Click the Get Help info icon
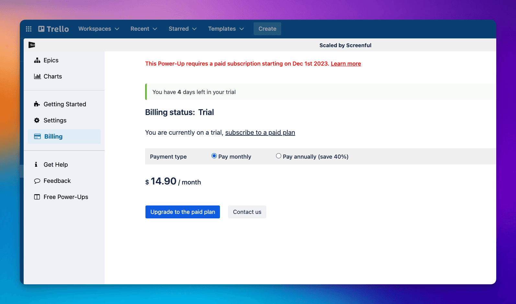This screenshot has width=516, height=304. click(36, 164)
